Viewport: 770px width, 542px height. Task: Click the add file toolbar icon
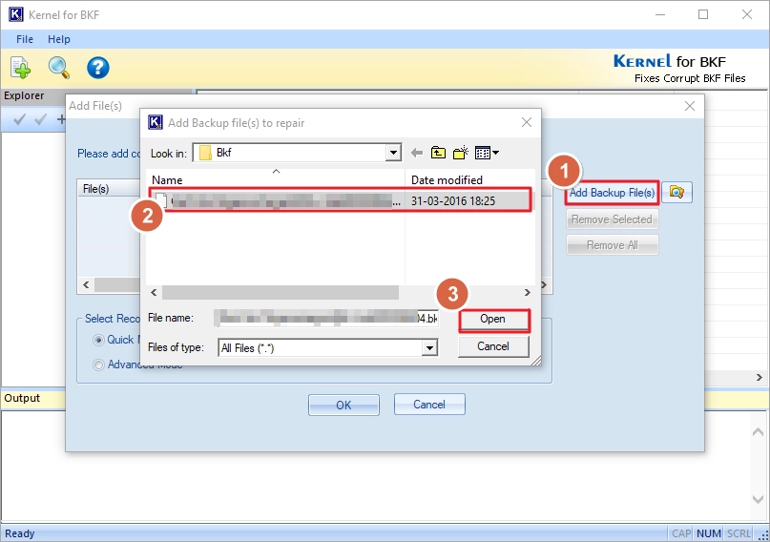tap(20, 68)
